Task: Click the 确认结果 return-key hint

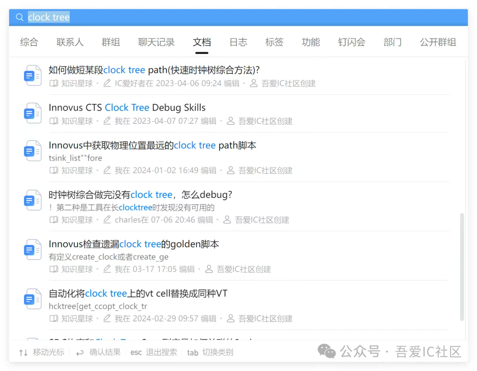Action: point(98,352)
